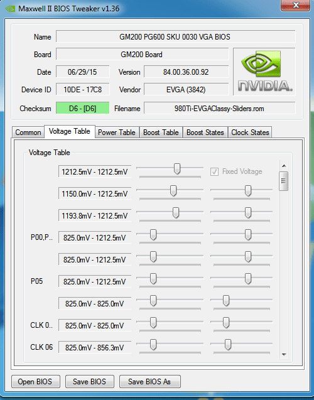Click max slider in the CLK 06 row

[x=228, y=344]
